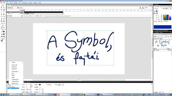The width and height of the screenshot is (172, 96).
Task: Open the Library document dropdown
Action: [x=160, y=36]
